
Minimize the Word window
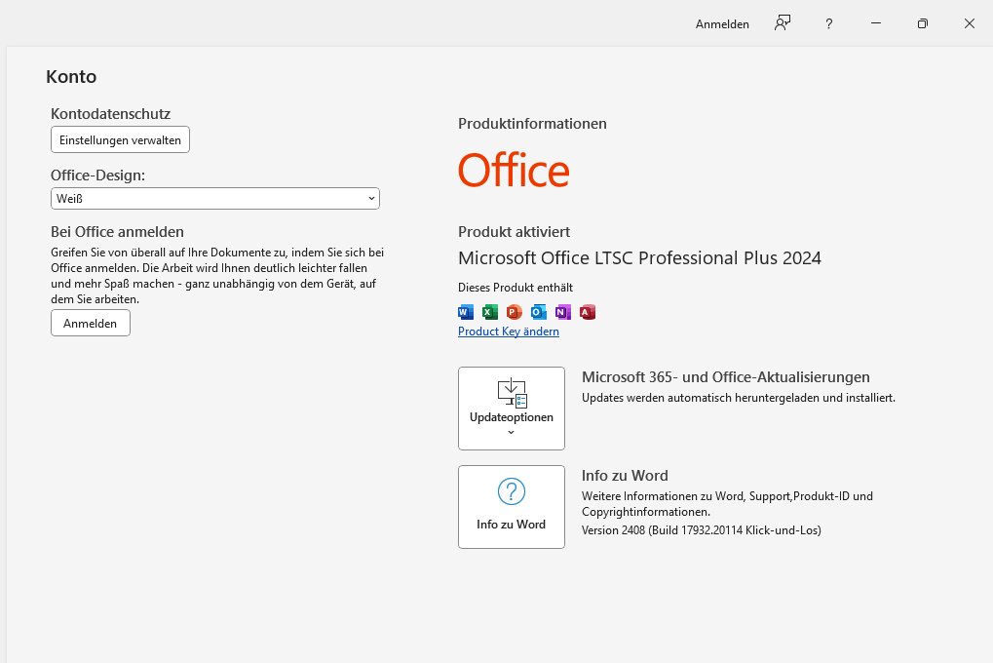(x=876, y=23)
